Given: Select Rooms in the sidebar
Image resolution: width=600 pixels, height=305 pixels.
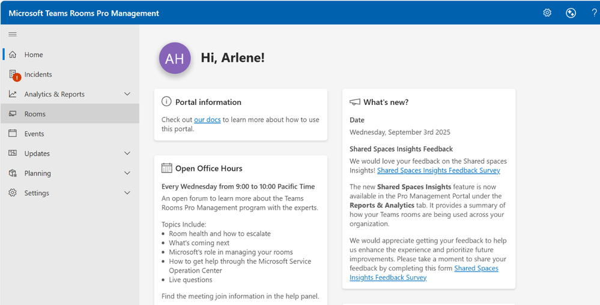Looking at the screenshot, I should (35, 114).
